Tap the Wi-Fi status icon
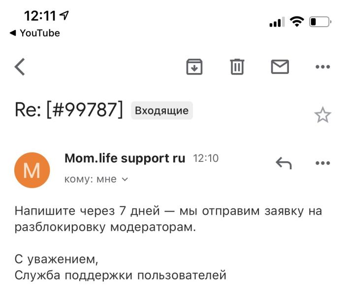Screen dimensions: 347x296 pos(297,22)
